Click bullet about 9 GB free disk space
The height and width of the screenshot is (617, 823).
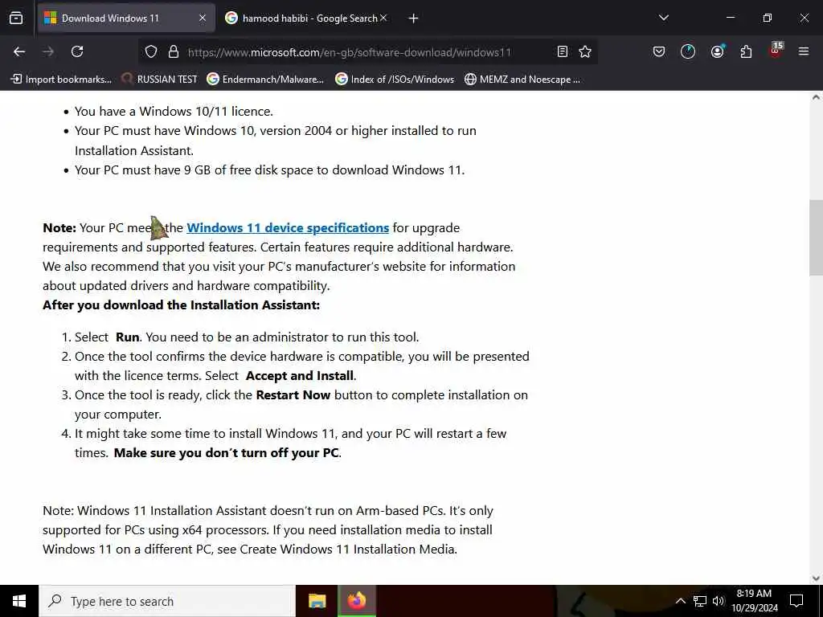[x=270, y=170]
